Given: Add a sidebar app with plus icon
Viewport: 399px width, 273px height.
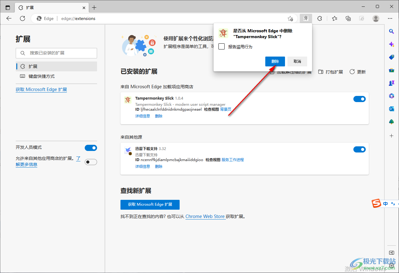Looking at the screenshot, I should [x=392, y=136].
